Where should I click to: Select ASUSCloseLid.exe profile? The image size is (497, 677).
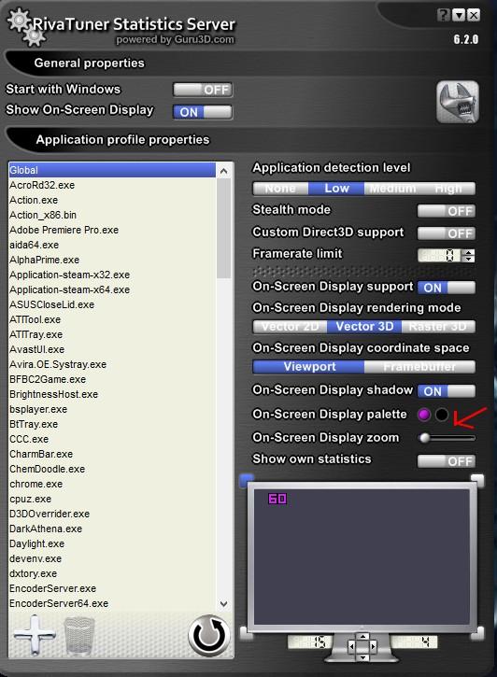(112, 304)
